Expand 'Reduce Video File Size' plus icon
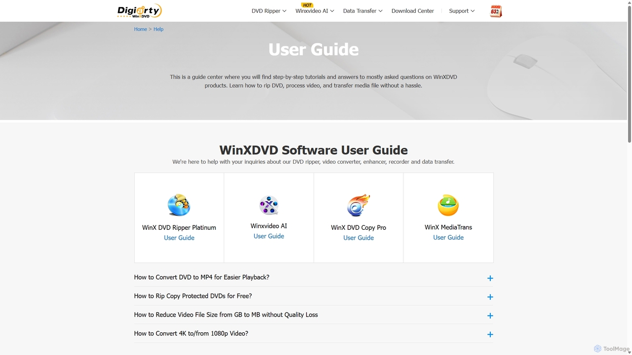 pos(490,316)
